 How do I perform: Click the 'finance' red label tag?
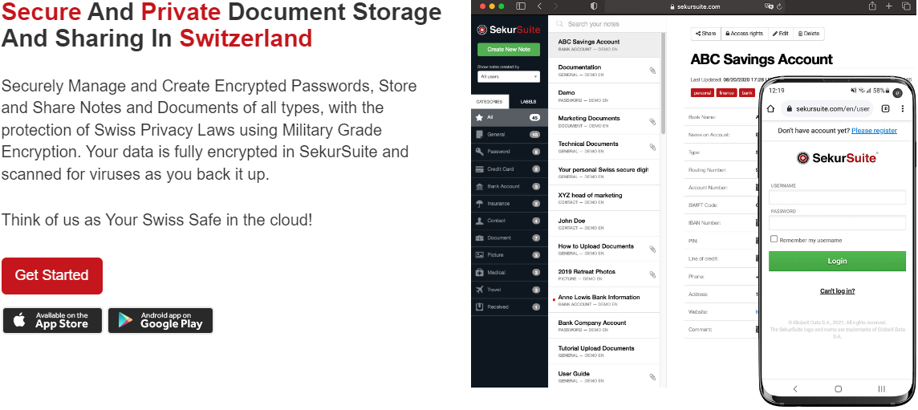[726, 92]
